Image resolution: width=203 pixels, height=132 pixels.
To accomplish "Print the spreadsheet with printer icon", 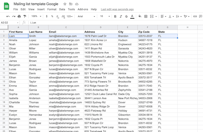I will click(x=19, y=16).
